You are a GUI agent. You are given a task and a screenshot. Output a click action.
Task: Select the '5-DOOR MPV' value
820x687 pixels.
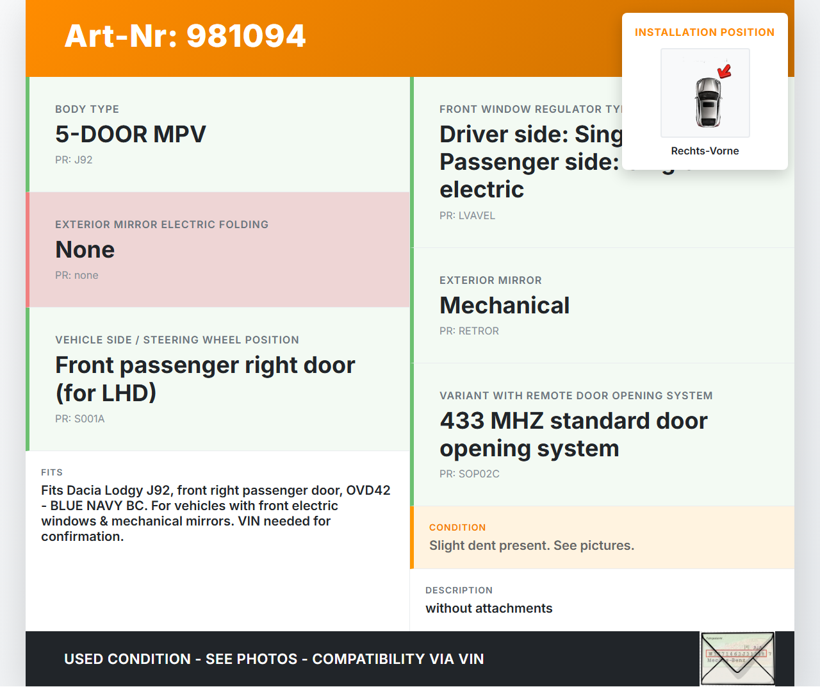pyautogui.click(x=131, y=134)
